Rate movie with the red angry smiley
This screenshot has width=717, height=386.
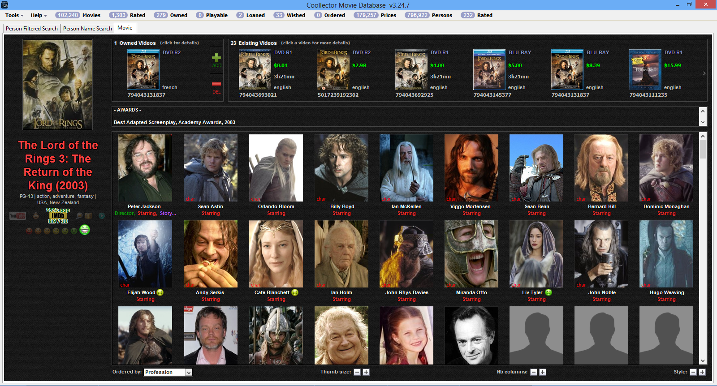[x=29, y=231]
